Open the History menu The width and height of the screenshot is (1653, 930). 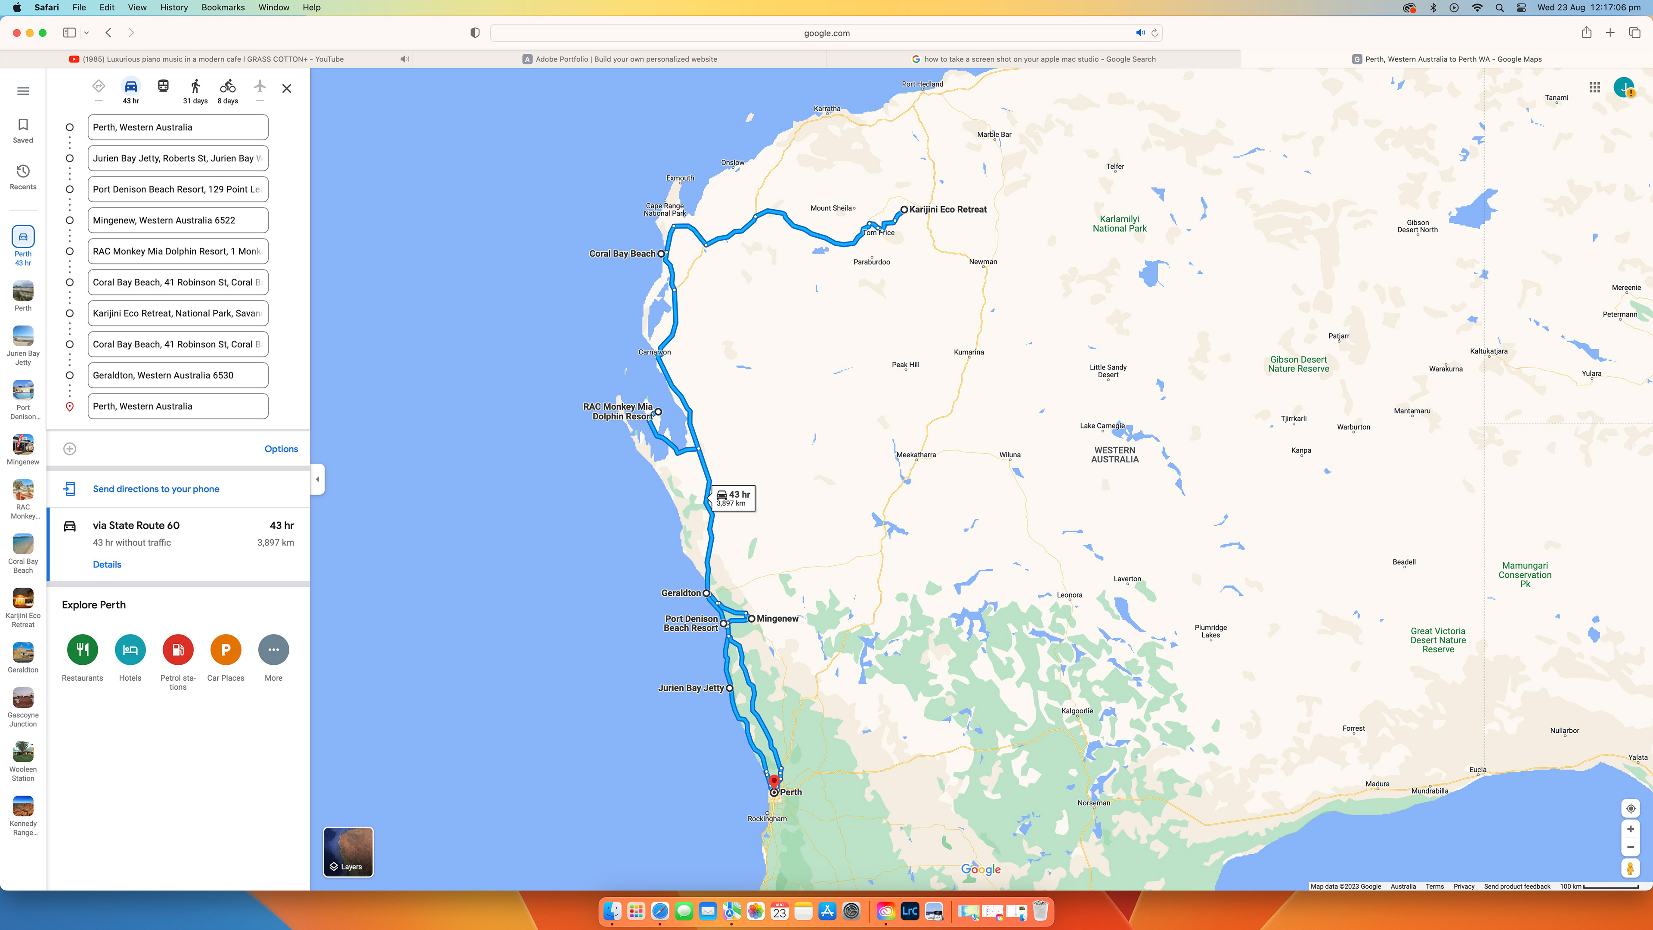[174, 8]
